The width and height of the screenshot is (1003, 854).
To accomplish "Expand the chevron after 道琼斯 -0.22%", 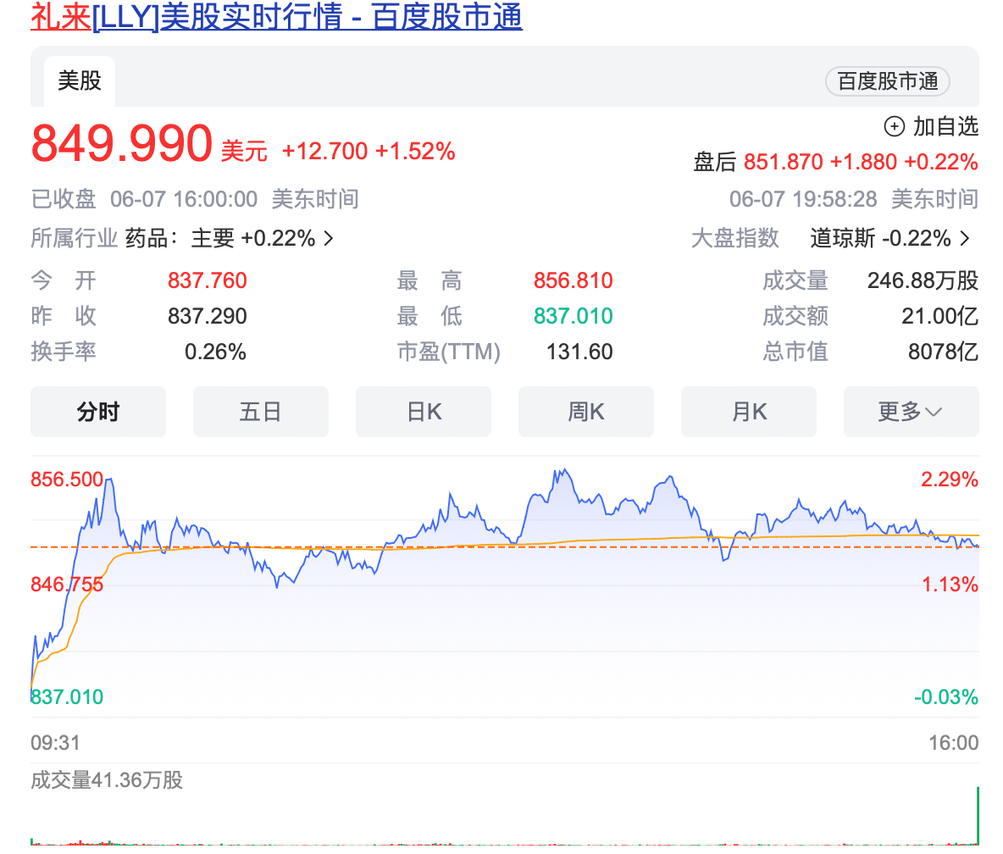I will (x=965, y=239).
